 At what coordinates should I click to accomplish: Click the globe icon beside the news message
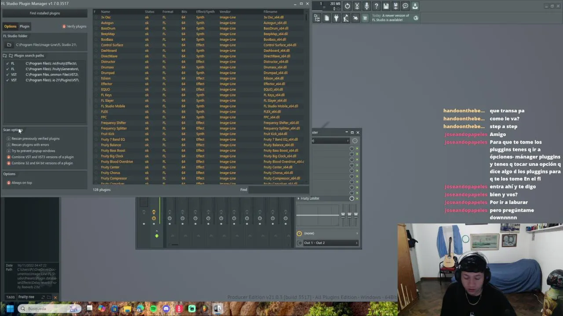click(416, 18)
